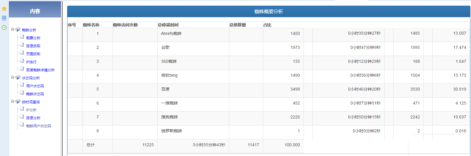
Task: Click the page icon next to 目录分析
Action: 22,117
